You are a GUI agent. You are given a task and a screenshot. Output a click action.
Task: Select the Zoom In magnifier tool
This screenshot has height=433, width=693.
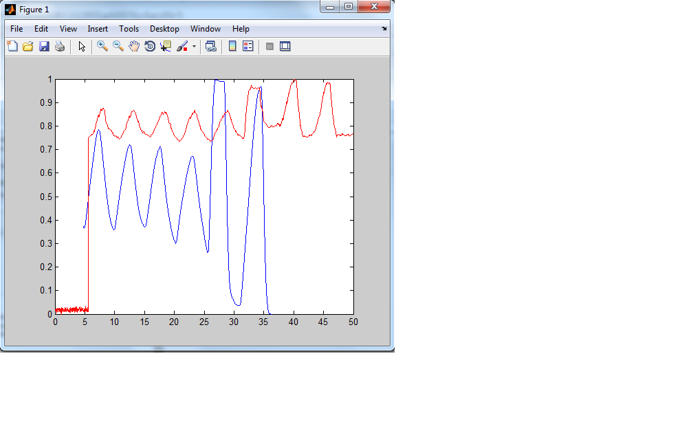coord(102,47)
